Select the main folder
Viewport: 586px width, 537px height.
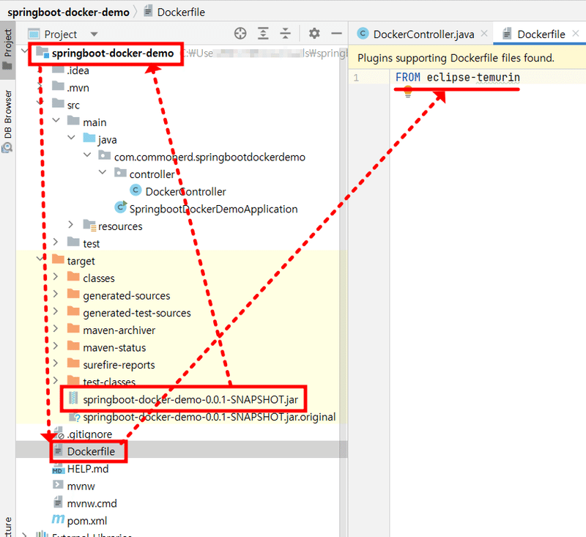94,122
